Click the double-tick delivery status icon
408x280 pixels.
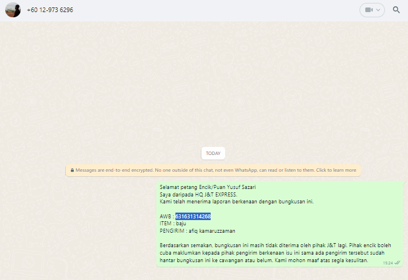click(397, 263)
